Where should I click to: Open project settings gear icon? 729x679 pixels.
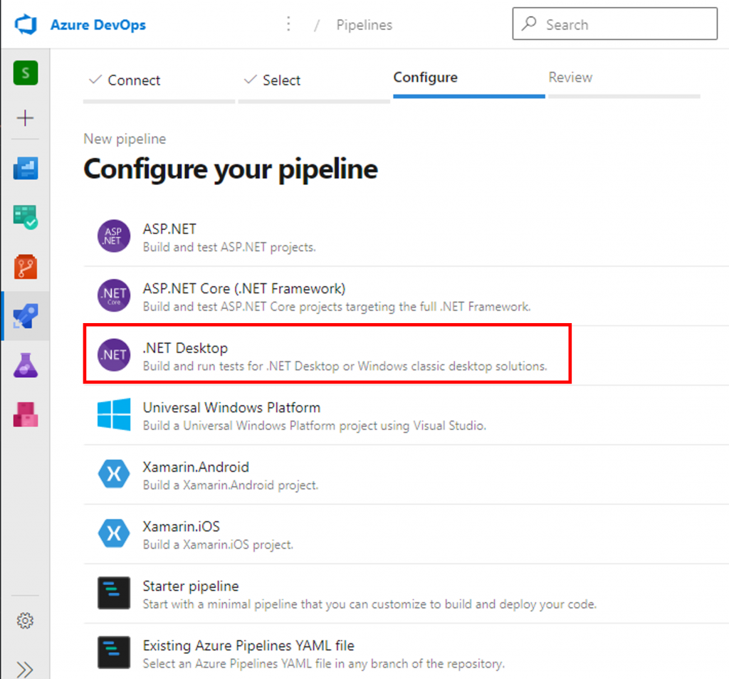(25, 621)
